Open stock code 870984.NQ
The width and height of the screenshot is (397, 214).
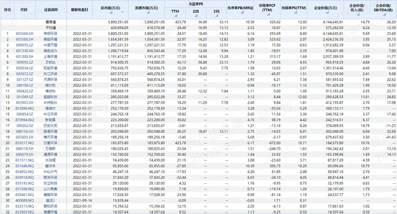click(24, 120)
